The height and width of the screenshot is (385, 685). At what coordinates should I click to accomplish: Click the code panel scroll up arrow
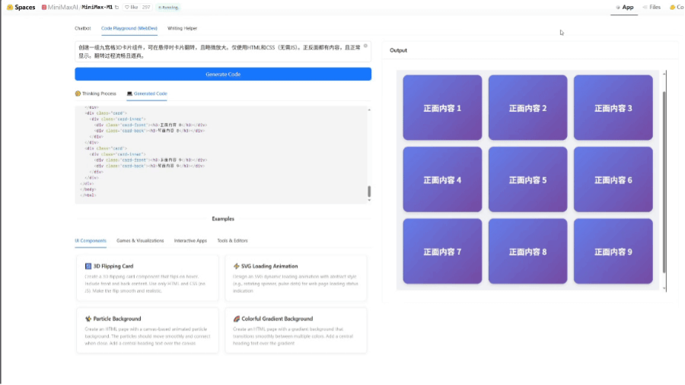[x=369, y=110]
